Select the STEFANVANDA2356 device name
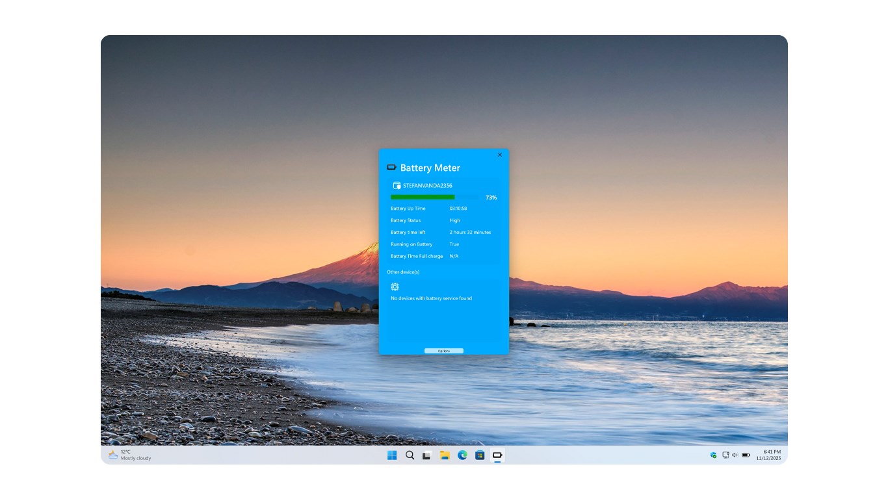This screenshot has width=888, height=499. (428, 186)
